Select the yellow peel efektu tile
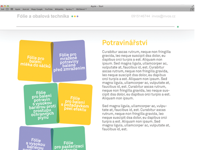 point(76,104)
